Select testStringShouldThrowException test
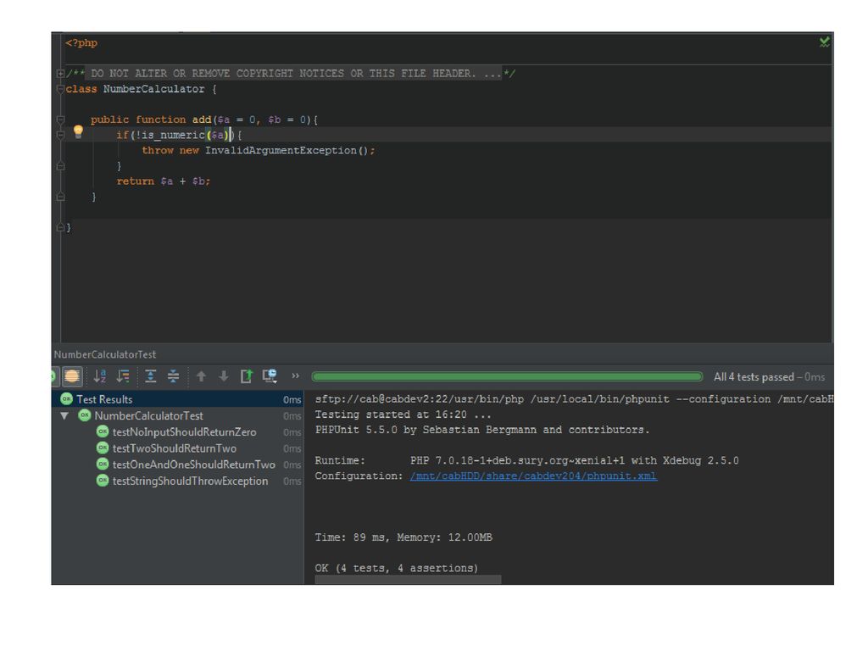 tap(190, 481)
